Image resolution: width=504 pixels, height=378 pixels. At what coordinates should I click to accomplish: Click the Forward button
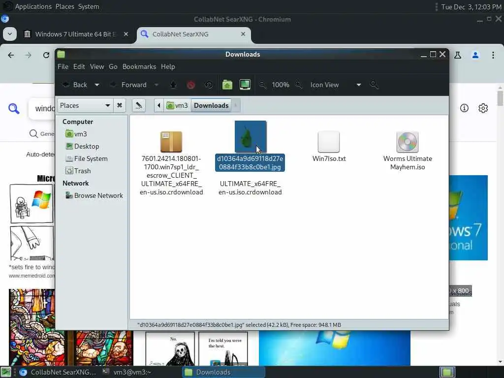[128, 85]
